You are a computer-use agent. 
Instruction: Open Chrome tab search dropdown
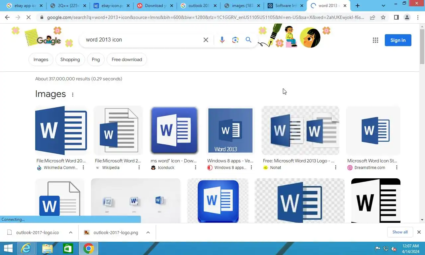point(383,6)
